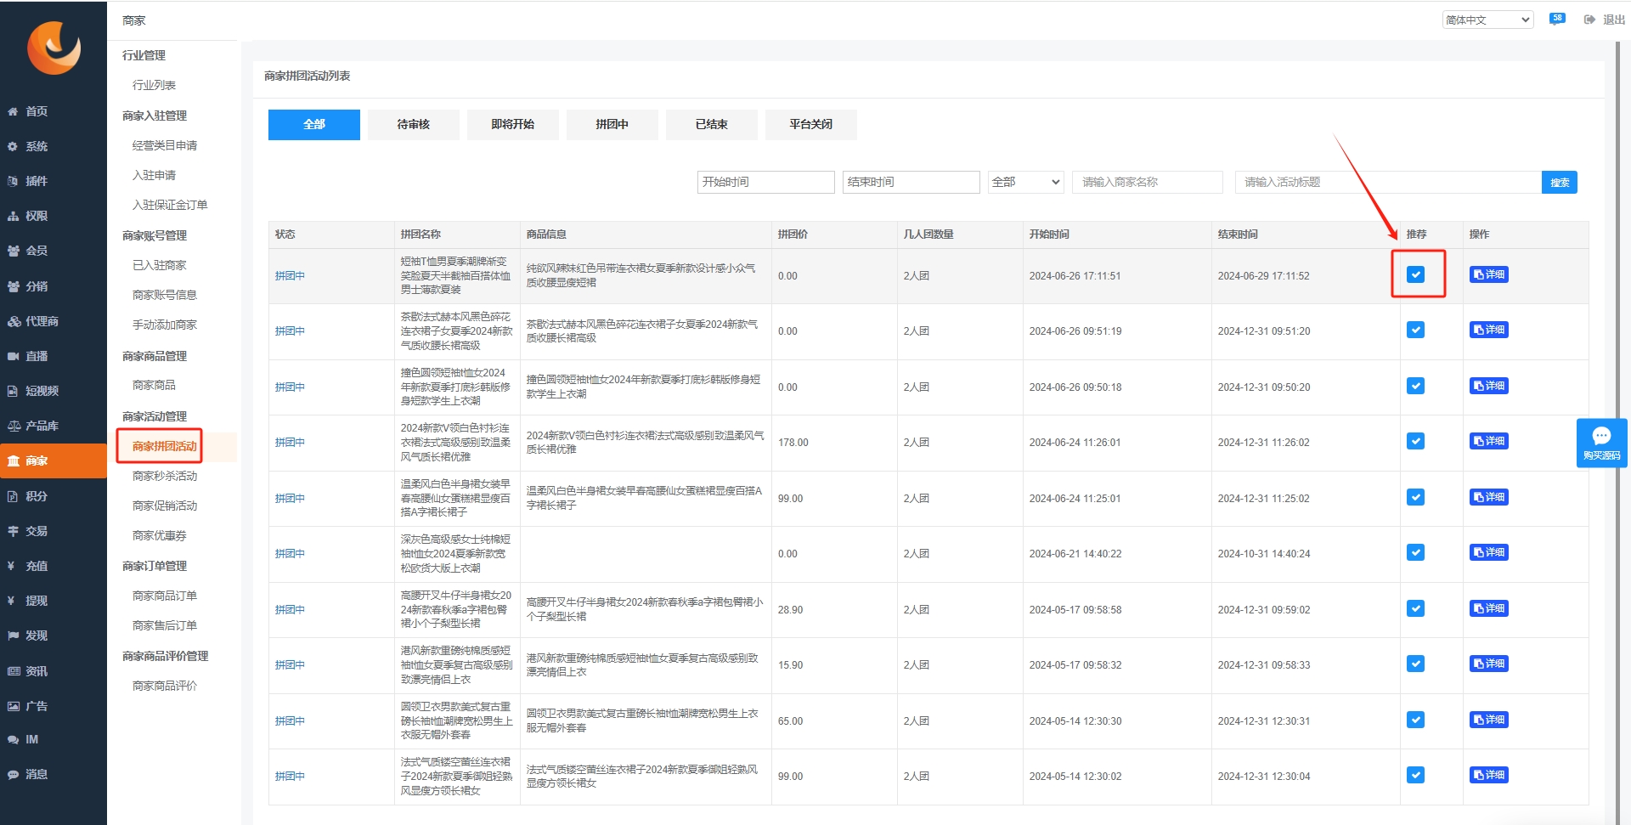The width and height of the screenshot is (1631, 825).
Task: Switch to the 已结束 tab
Action: (x=712, y=124)
